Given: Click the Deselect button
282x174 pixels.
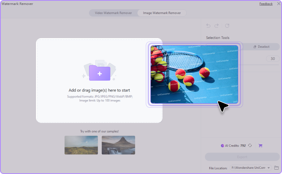Looking at the screenshot, I should [261, 47].
